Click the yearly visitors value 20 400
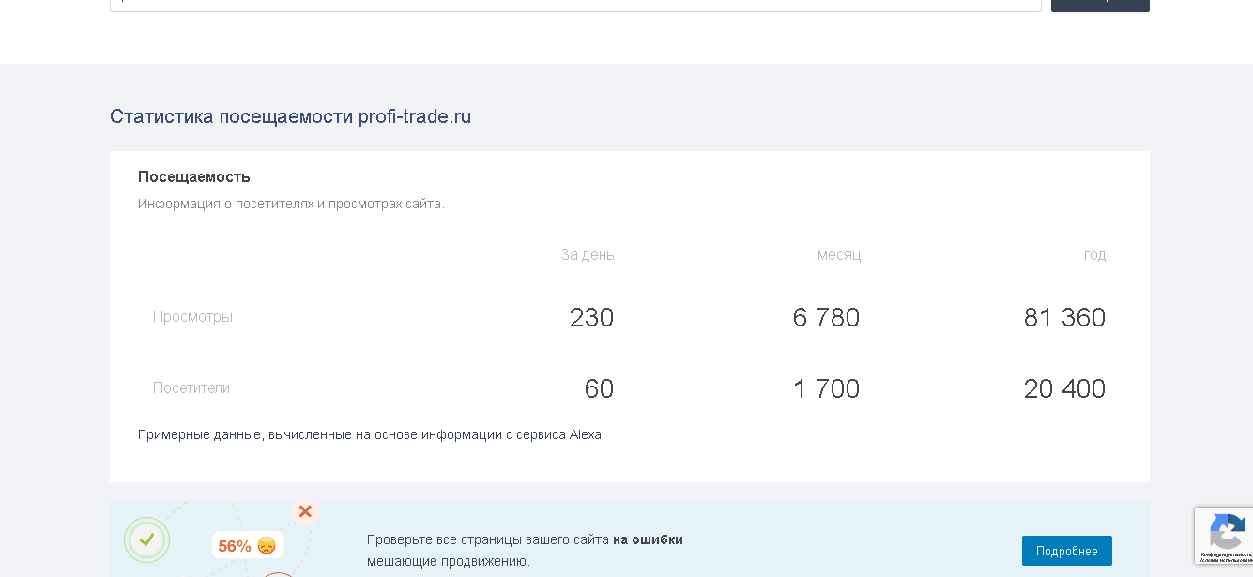1253x577 pixels. (x=1064, y=389)
